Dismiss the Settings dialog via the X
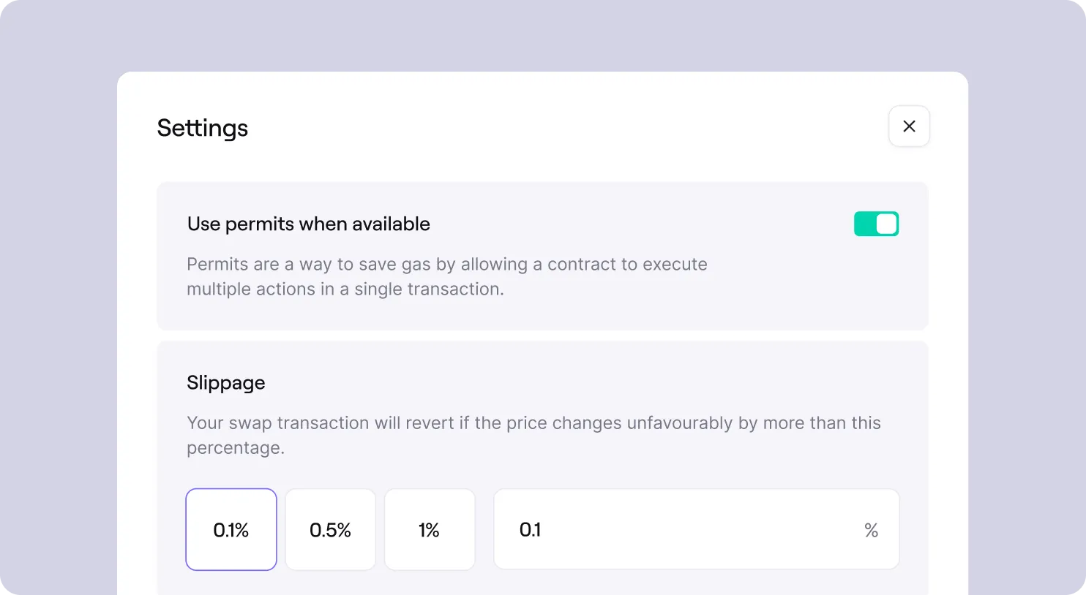1086x595 pixels. point(909,126)
